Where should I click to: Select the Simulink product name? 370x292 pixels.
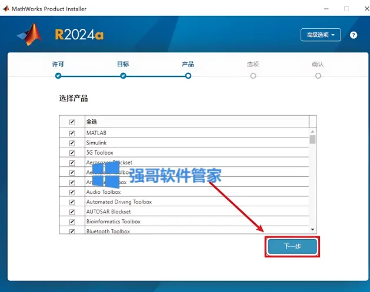click(96, 143)
